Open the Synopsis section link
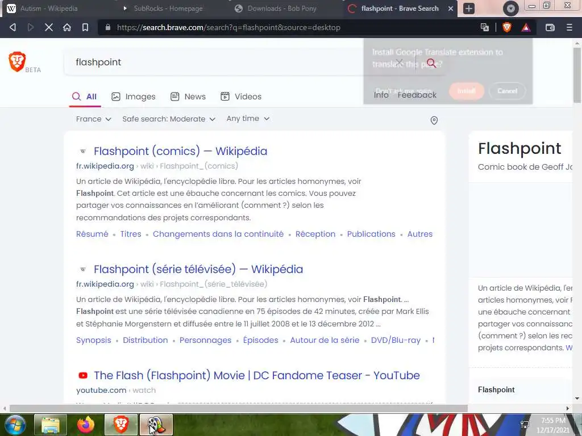This screenshot has height=436, width=582. (94, 341)
